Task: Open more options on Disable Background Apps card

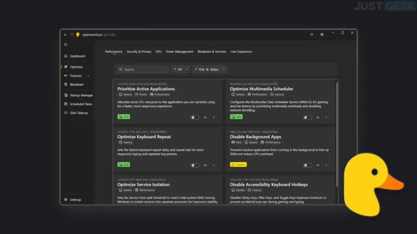Action: [326, 165]
